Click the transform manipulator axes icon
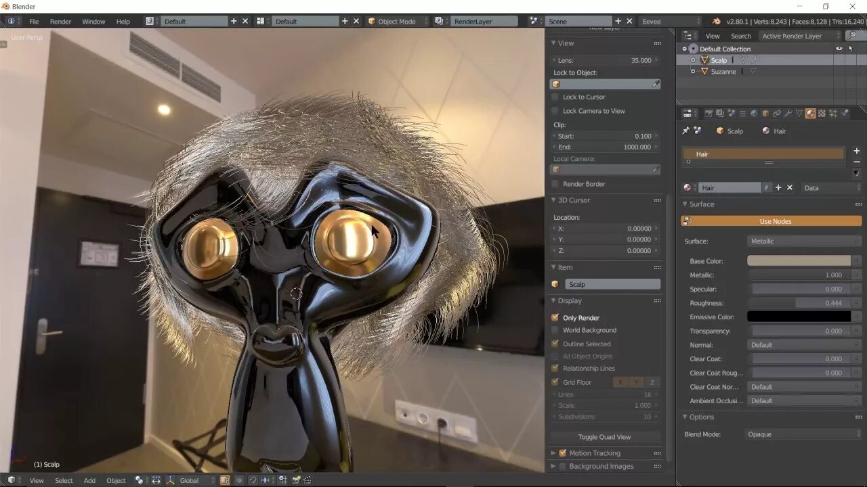The width and height of the screenshot is (867, 487). 170,480
